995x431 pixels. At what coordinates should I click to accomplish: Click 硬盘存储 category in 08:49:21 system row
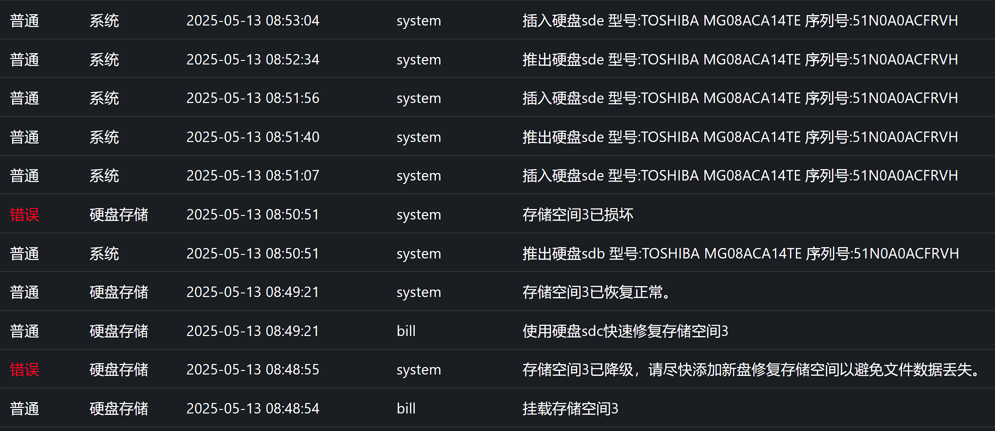119,292
